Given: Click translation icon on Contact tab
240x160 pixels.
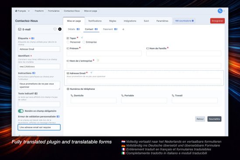Looking at the screenshot, I should 96,29.
